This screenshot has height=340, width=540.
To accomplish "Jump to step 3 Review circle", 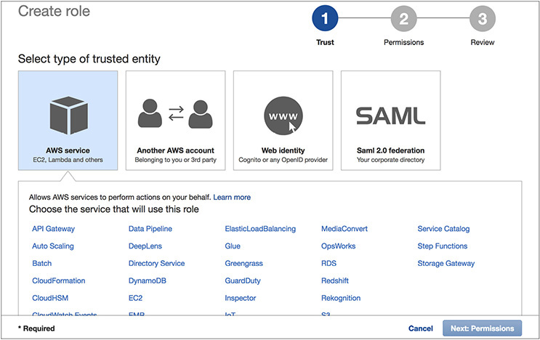I will coord(482,19).
